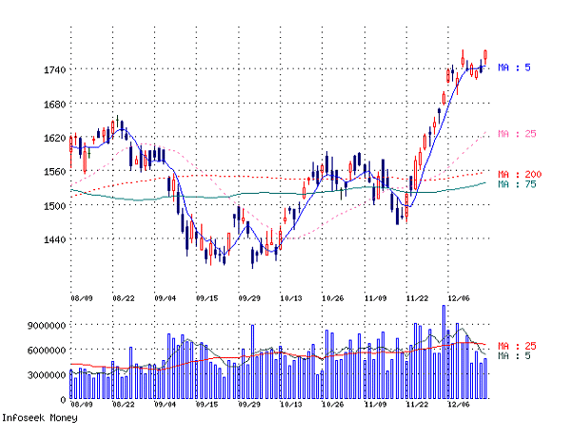Click the 11/22 date under the price chart
This screenshot has height=437, width=571.
click(418, 298)
